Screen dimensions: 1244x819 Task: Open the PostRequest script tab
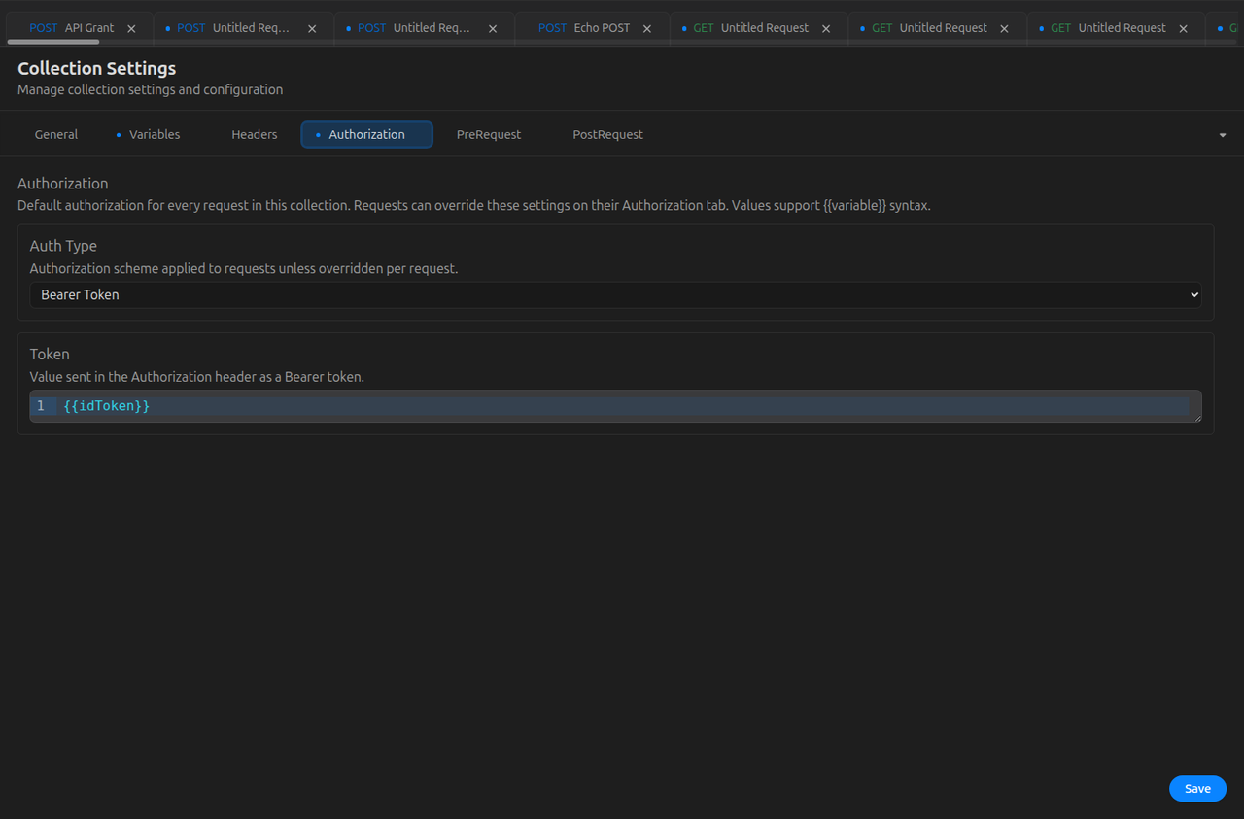point(607,134)
